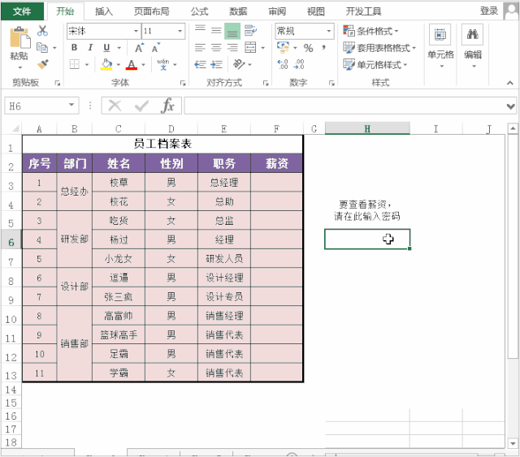520x457 pixels.
Task: Click the accounting number format icon
Action: [x=284, y=47]
